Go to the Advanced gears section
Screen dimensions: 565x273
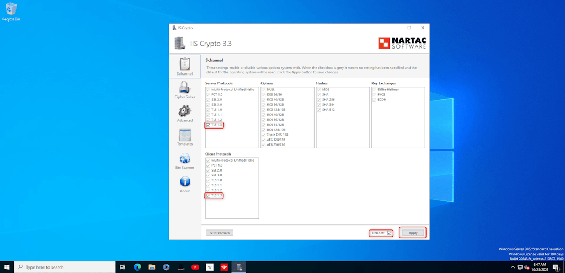184,113
